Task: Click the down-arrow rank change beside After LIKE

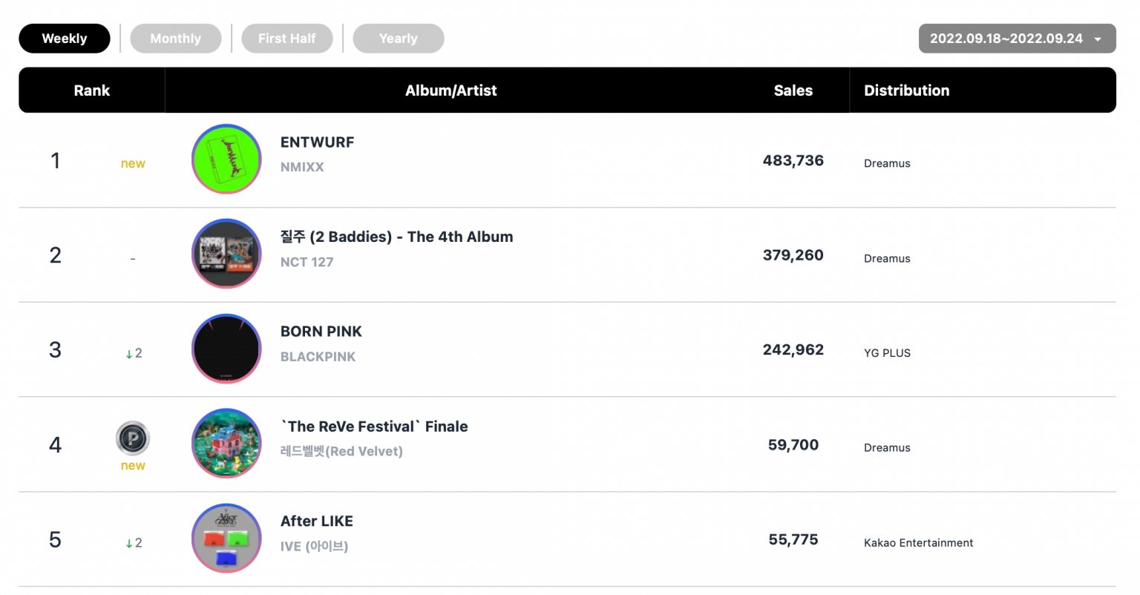Action: [134, 543]
